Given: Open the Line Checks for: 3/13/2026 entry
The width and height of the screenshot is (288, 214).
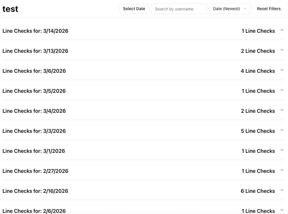Looking at the screenshot, I should tap(36, 51).
